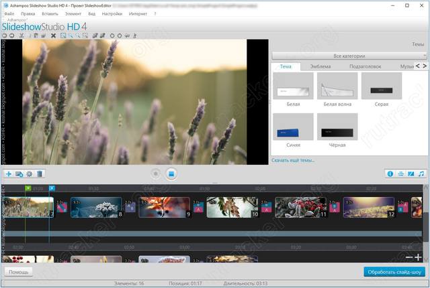Click the zoom out magnifier icon
The height and width of the screenshot is (288, 430).
pyautogui.click(x=78, y=35)
